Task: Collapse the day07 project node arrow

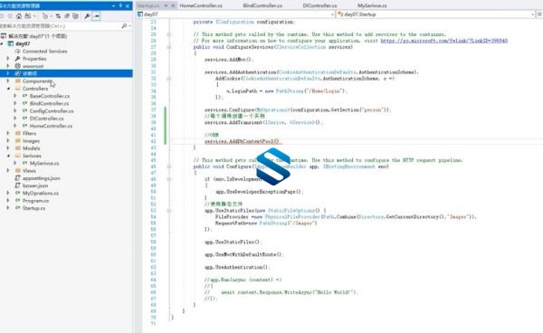Action: 2,43
